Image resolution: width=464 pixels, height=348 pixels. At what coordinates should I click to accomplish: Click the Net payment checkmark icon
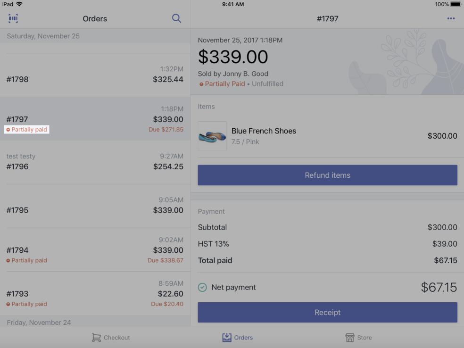tap(202, 287)
